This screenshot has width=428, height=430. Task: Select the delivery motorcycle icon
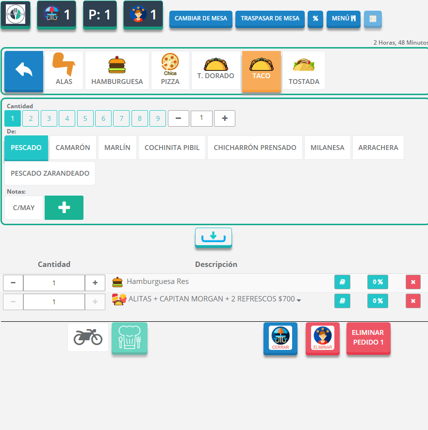(88, 337)
